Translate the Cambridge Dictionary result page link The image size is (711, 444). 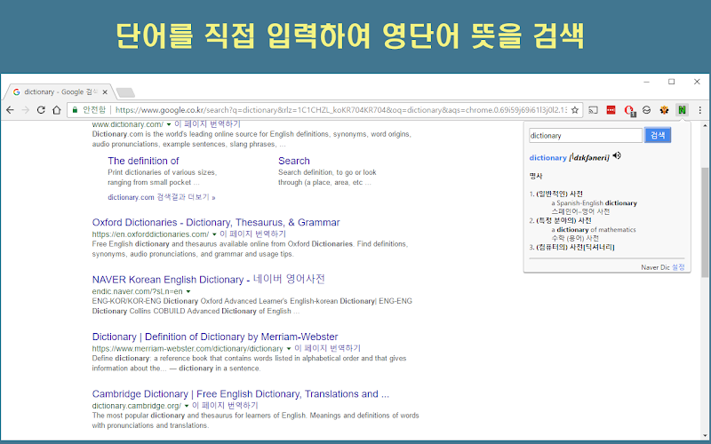225,405
